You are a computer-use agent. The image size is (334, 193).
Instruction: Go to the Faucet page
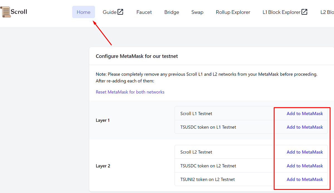tap(144, 12)
